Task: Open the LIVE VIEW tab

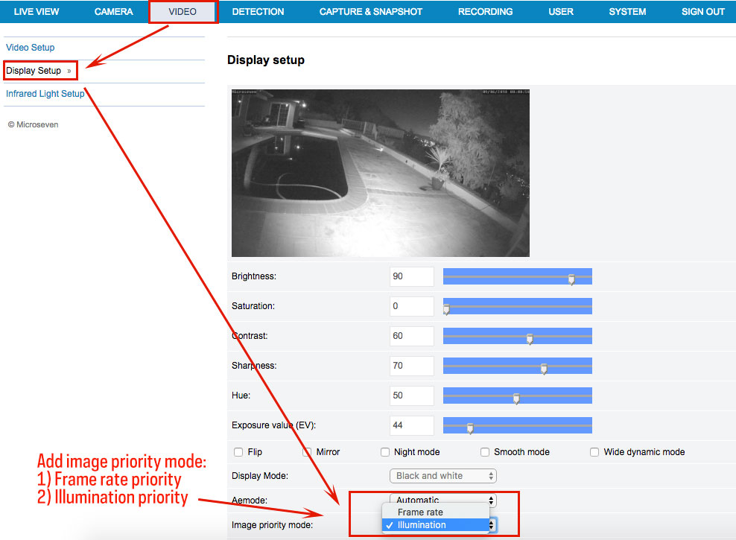Action: click(x=36, y=12)
